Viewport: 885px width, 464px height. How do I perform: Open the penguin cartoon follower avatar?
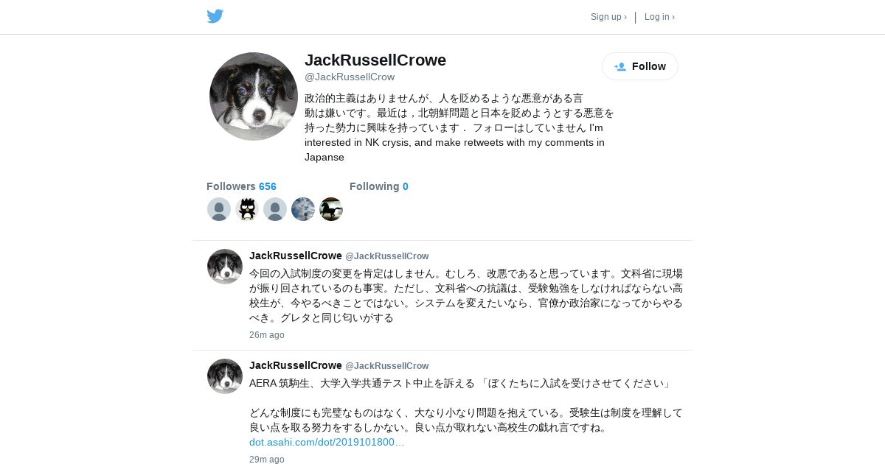click(x=247, y=209)
